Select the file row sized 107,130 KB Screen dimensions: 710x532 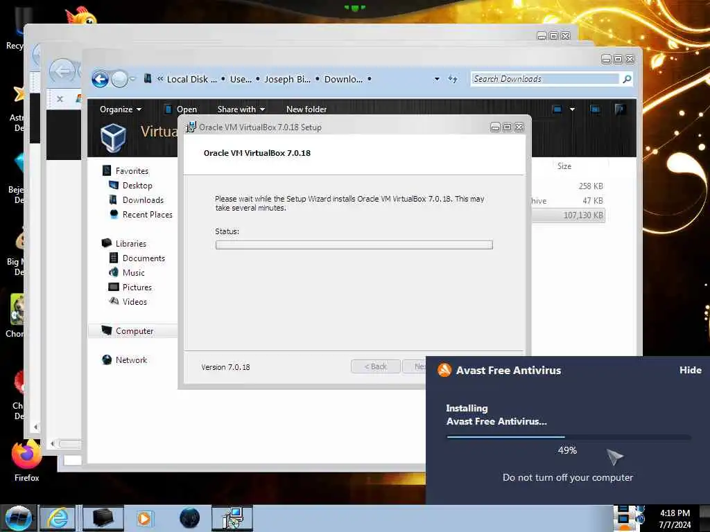(x=569, y=215)
